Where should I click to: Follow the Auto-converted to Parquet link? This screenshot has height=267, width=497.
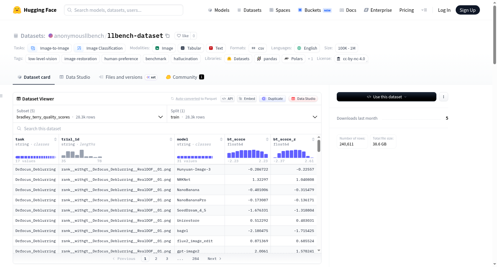coord(188,99)
